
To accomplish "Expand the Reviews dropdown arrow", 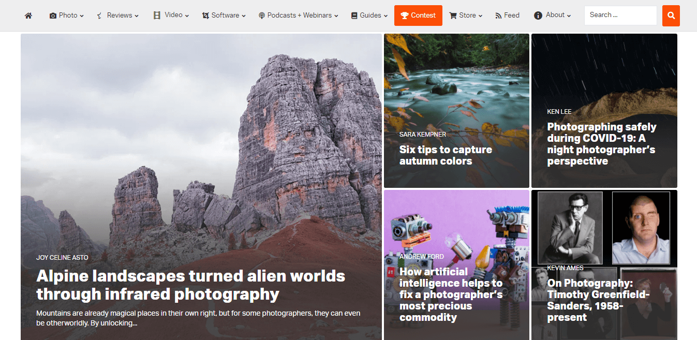I will [137, 16].
